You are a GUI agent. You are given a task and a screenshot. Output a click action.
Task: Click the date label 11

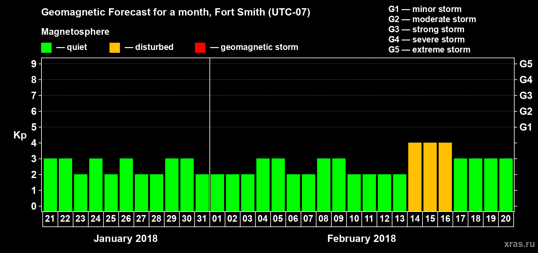(369, 219)
